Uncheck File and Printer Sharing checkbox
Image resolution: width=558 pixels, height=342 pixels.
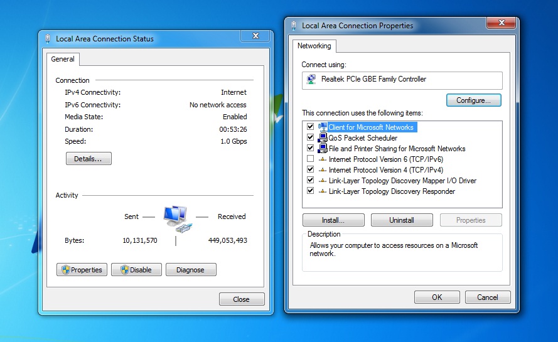[310, 148]
